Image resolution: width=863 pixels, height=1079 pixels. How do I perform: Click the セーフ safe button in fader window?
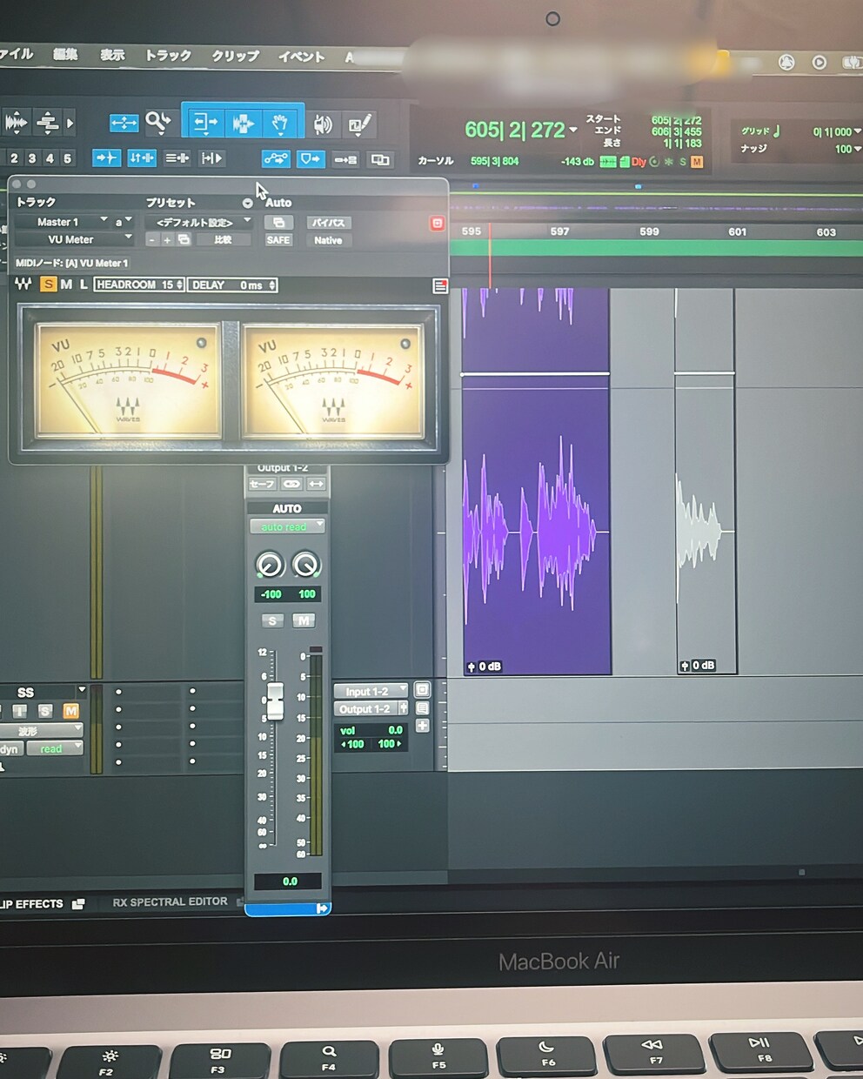(x=262, y=484)
